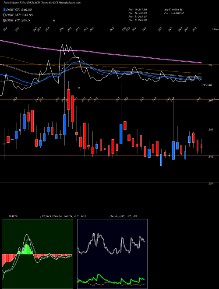Screen dimensions: 219x289
Task: Click the 219.50 price label
Action: [207, 85]
